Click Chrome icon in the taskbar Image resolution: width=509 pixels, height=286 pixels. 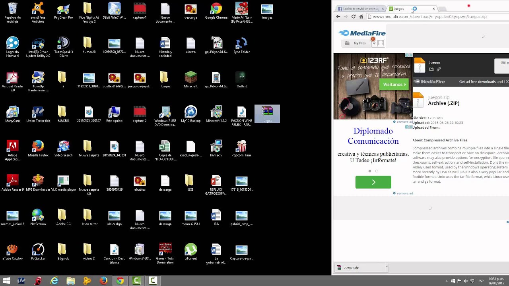tap(120, 281)
